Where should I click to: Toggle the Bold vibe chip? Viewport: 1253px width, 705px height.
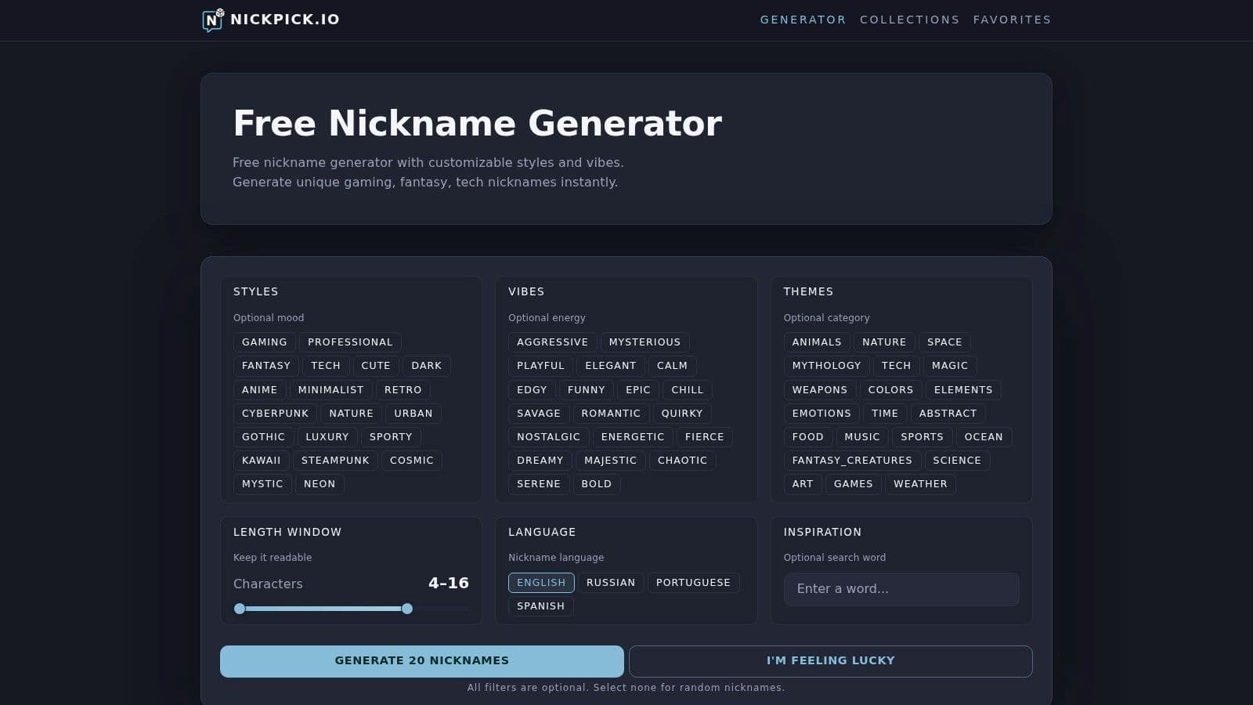pos(596,484)
